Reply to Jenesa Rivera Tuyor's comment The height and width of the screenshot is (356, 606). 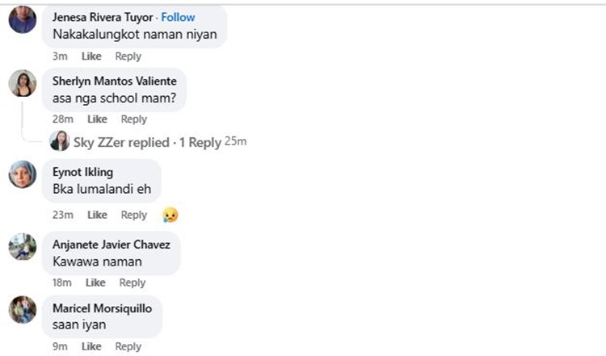tap(128, 57)
